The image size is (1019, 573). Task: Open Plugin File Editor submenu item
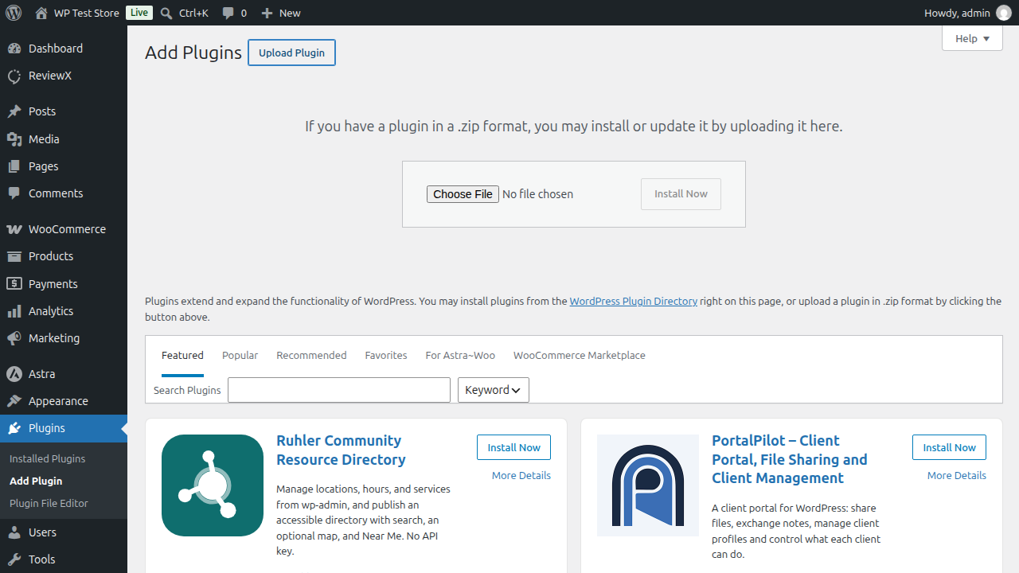pos(49,504)
